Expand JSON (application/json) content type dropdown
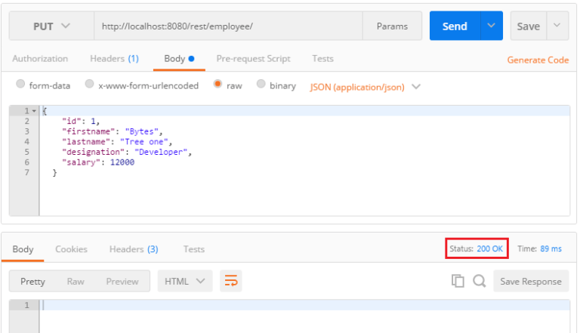Viewport: 580px width, 333px height. click(365, 87)
